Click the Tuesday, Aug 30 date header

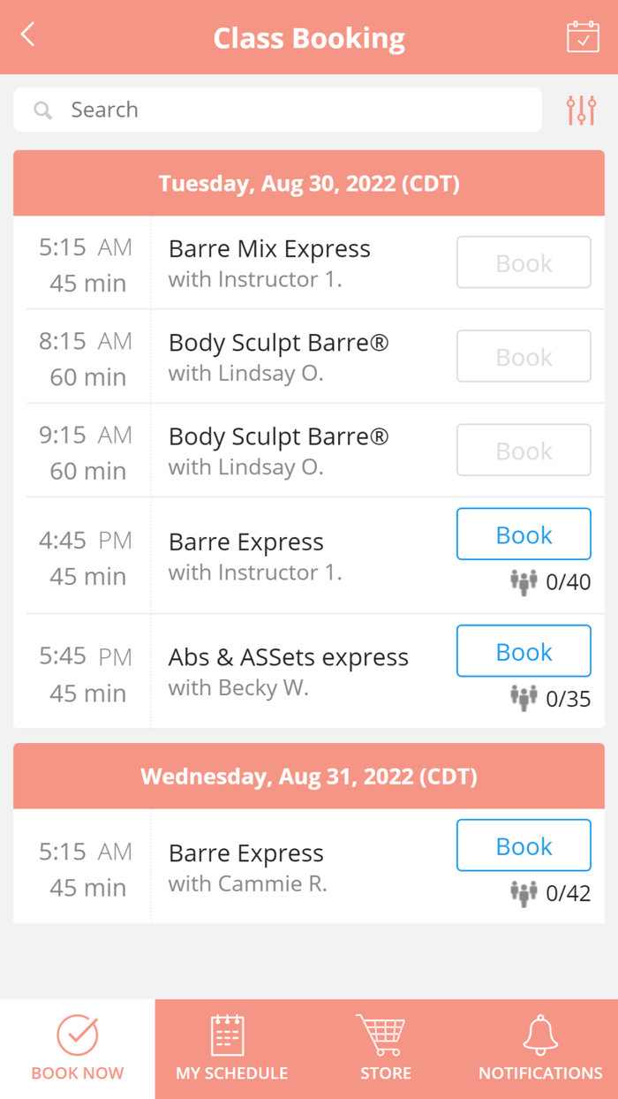coord(309,183)
